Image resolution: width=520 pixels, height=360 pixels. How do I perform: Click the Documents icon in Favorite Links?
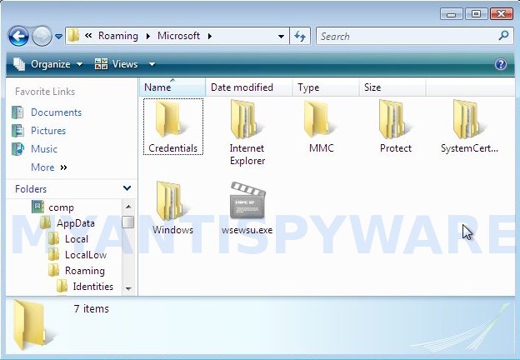(17, 112)
